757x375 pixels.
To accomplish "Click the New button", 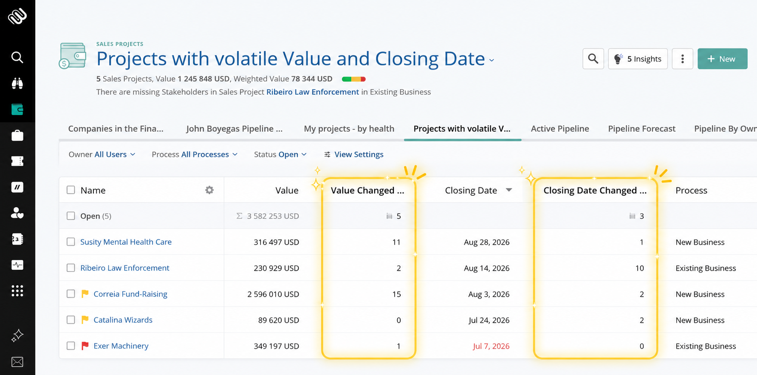I will (722, 59).
